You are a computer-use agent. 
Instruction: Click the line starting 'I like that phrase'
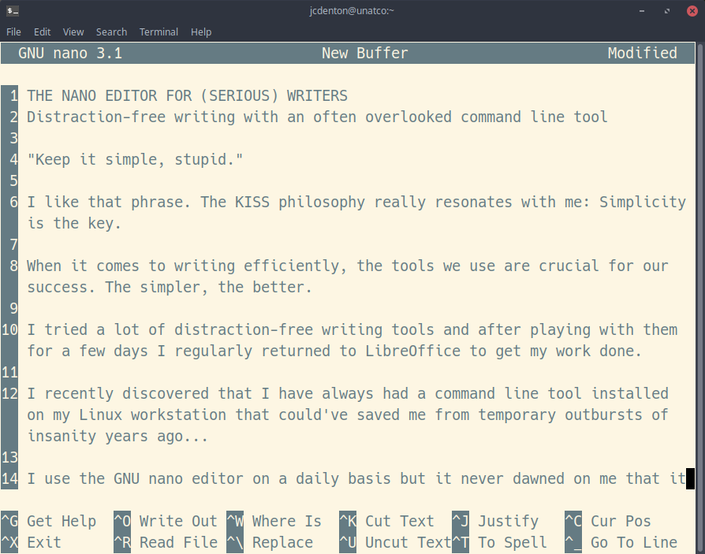tap(356, 203)
